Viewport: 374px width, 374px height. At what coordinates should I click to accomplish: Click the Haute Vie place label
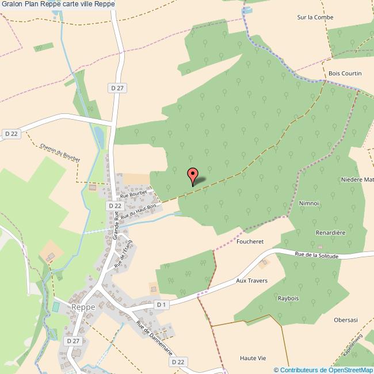(x=253, y=358)
